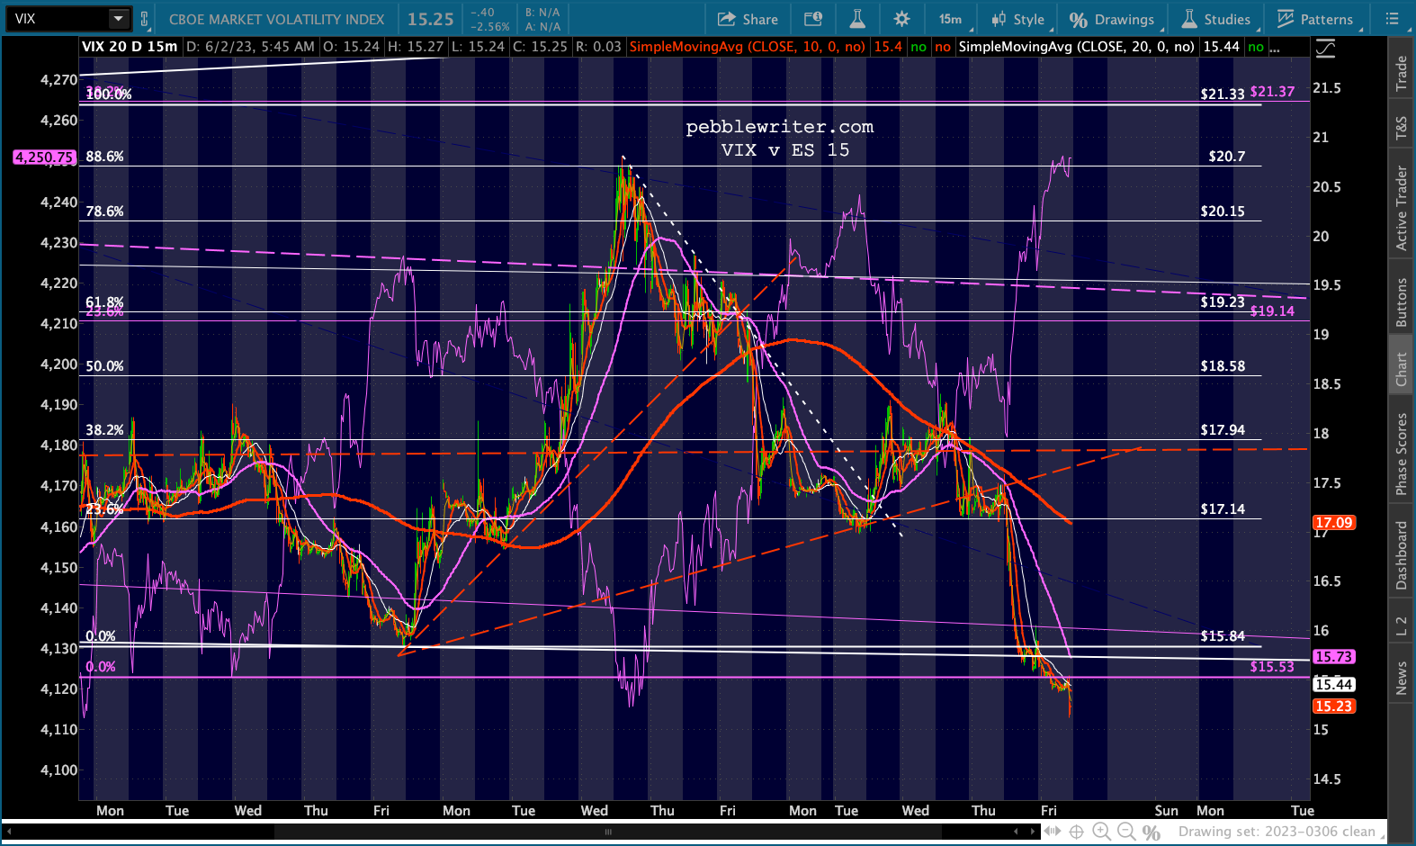This screenshot has height=846, width=1416.
Task: Open the Studies menu
Action: tap(1215, 19)
